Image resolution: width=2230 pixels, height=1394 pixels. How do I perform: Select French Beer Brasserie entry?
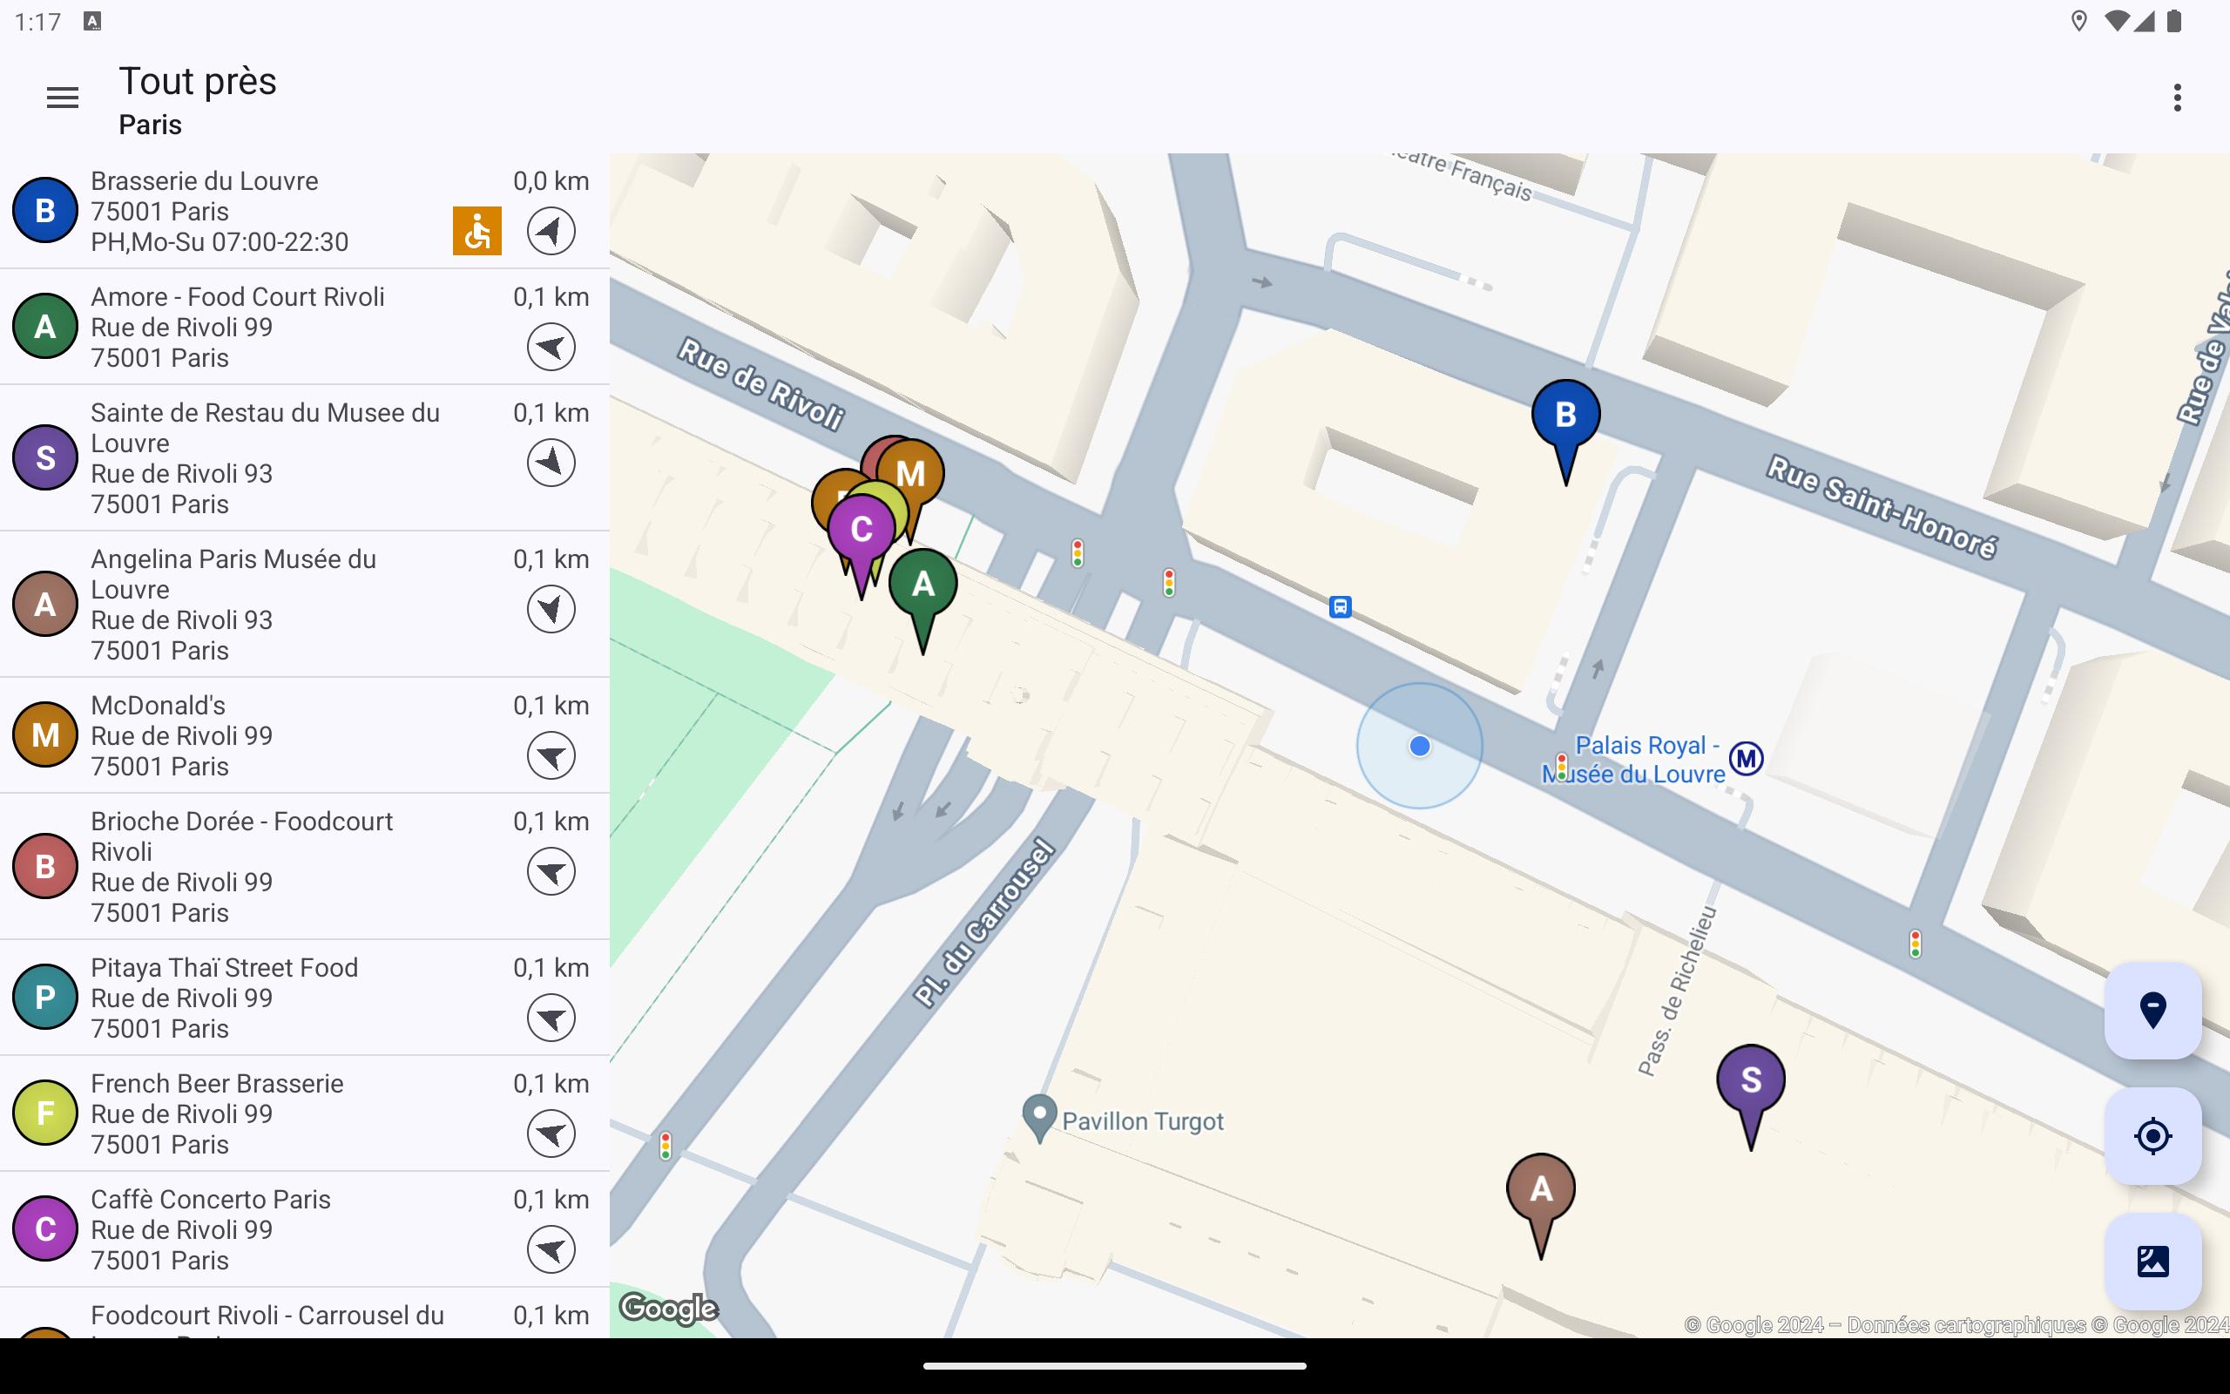304,1113
